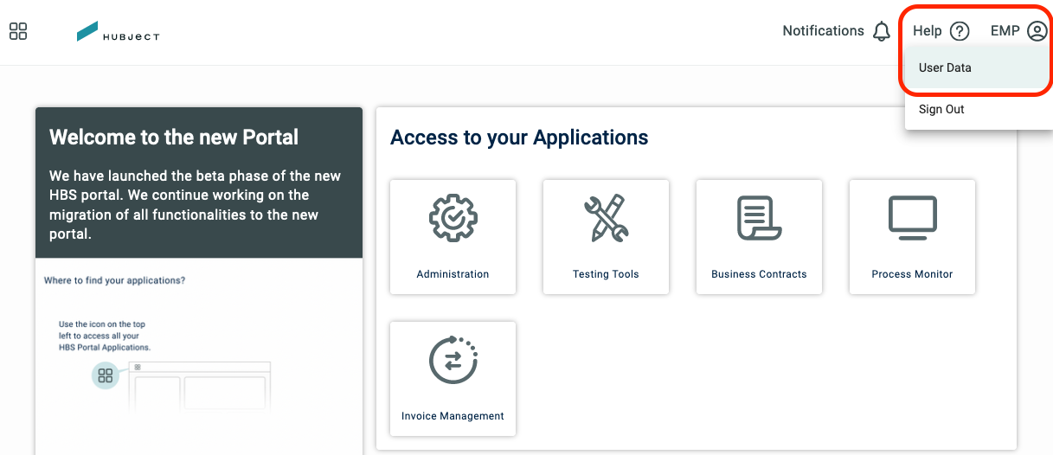
Task: Click the 'Use the icon on the top' text
Action: (102, 324)
